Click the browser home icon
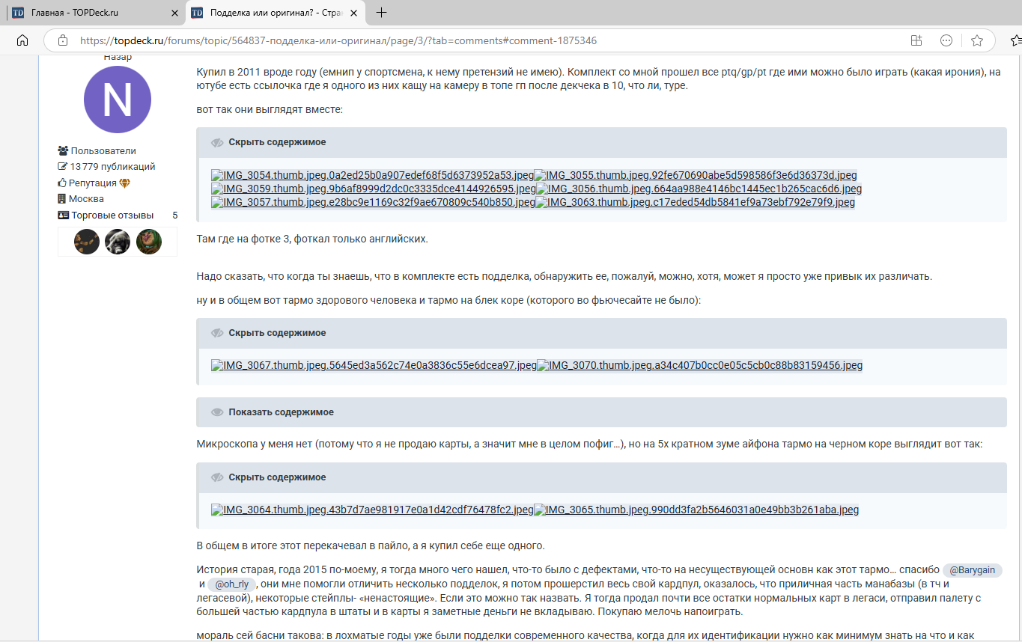Image resolution: width=1022 pixels, height=642 pixels. (x=22, y=40)
